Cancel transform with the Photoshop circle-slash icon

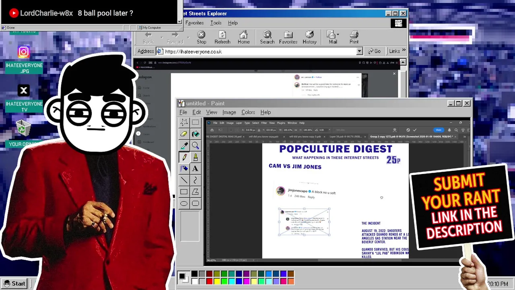click(x=408, y=130)
